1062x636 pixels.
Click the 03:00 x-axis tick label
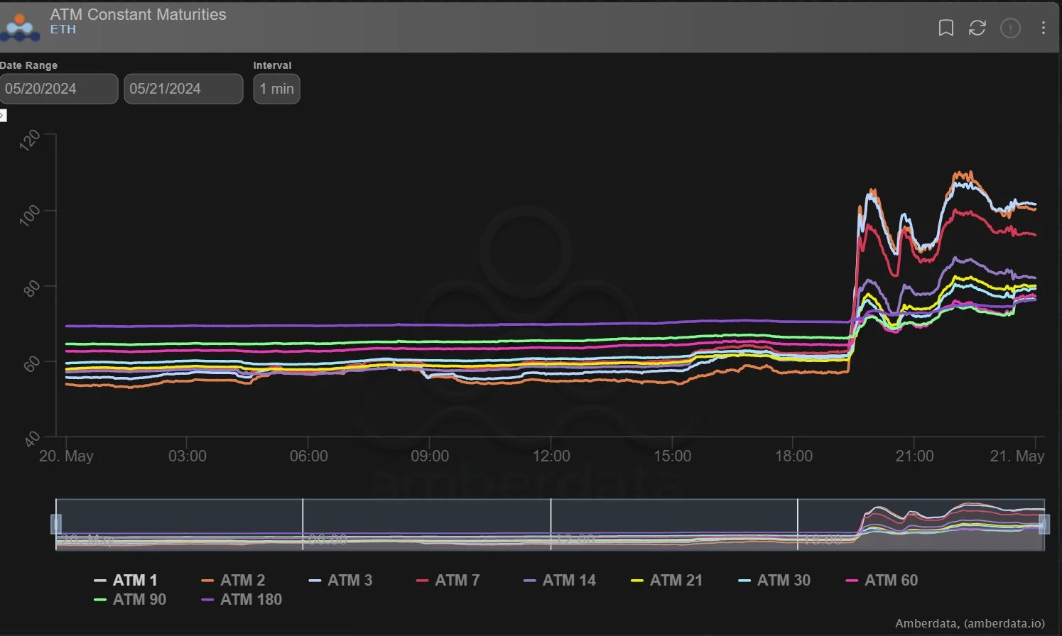click(188, 456)
